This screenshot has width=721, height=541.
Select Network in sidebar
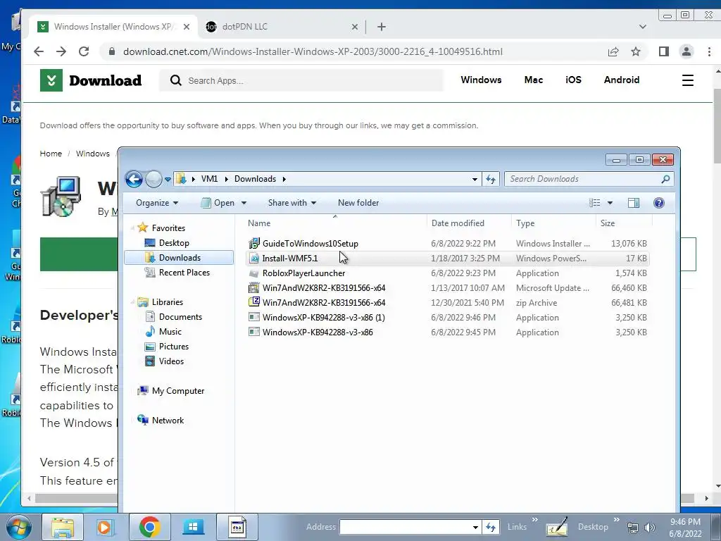coord(168,421)
